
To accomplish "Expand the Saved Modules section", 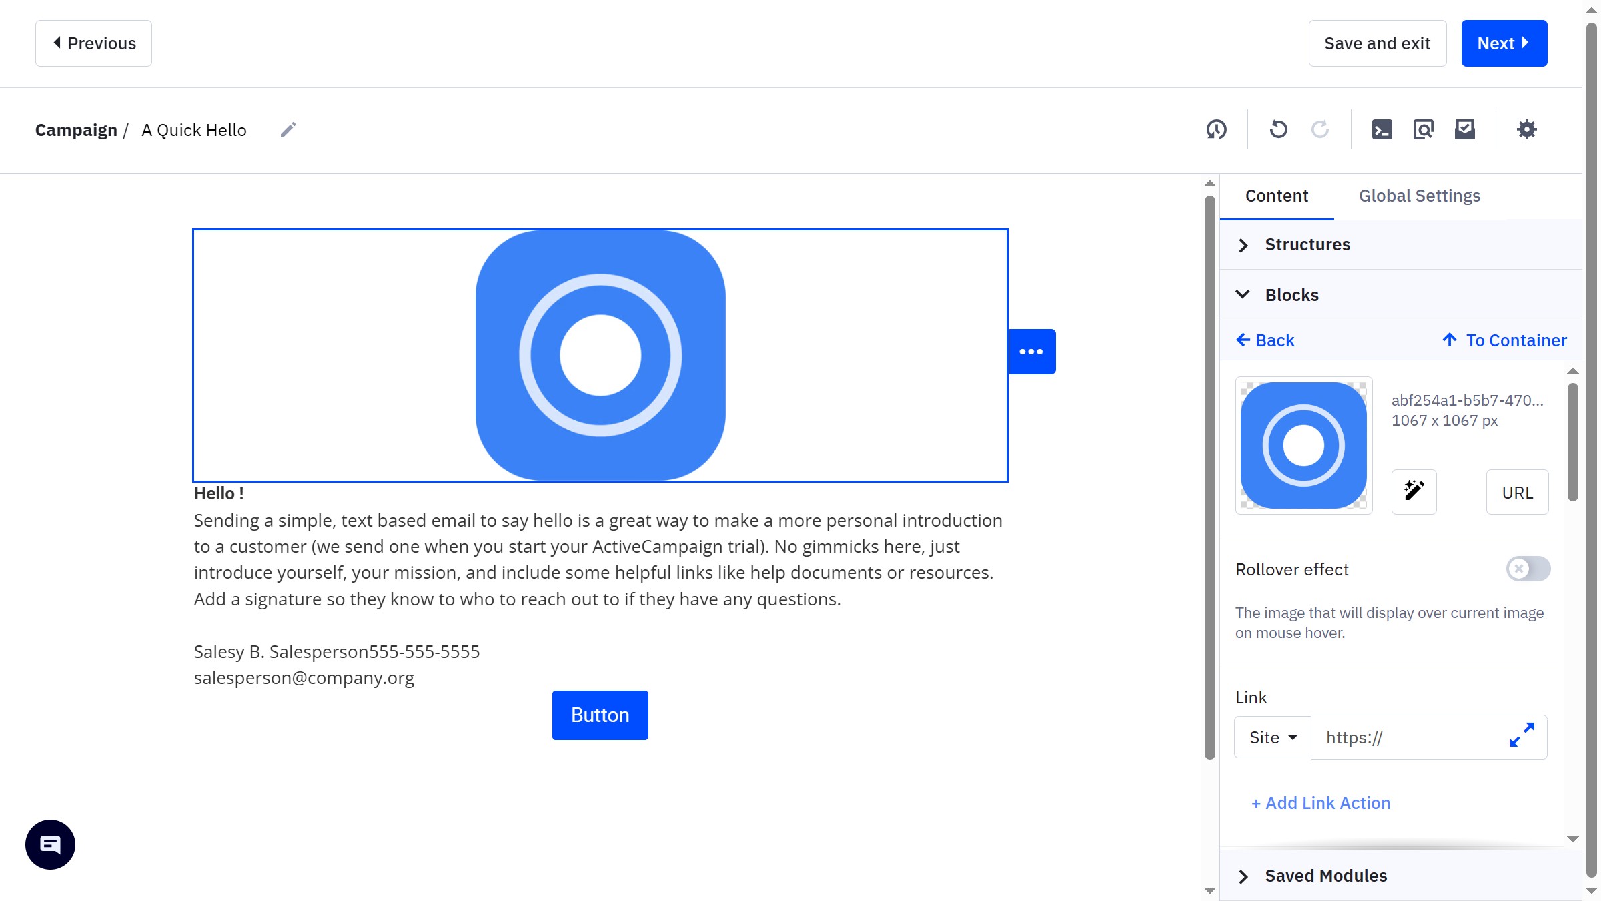I will (x=1325, y=876).
